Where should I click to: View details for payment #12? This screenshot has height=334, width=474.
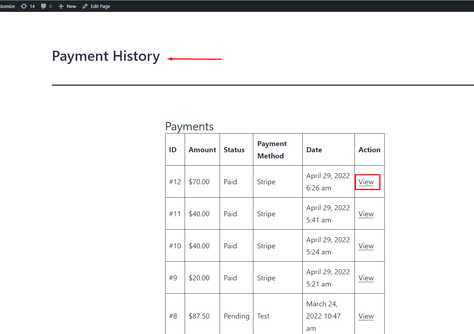tap(366, 182)
